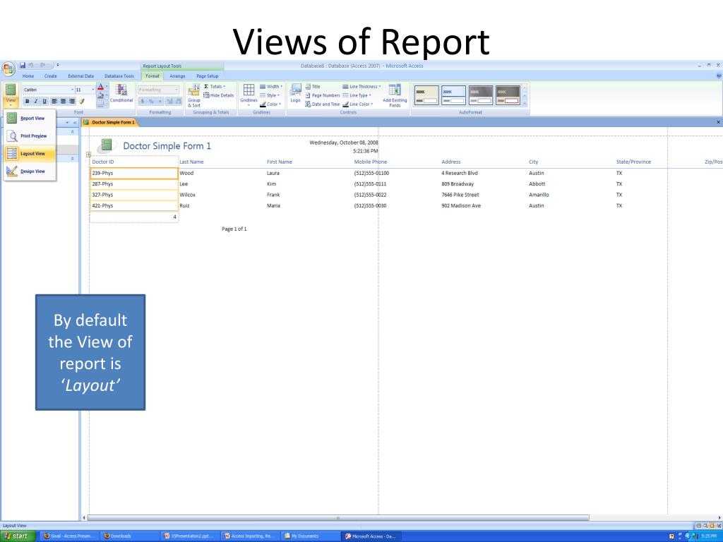Open Conditional formatting
This screenshot has width=723, height=542.
[x=121, y=94]
